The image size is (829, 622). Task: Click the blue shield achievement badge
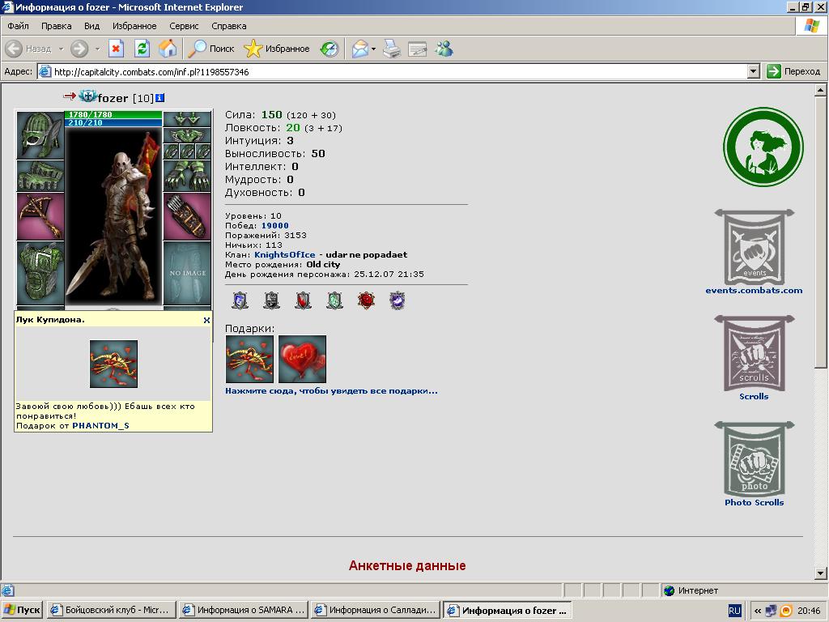[x=240, y=300]
